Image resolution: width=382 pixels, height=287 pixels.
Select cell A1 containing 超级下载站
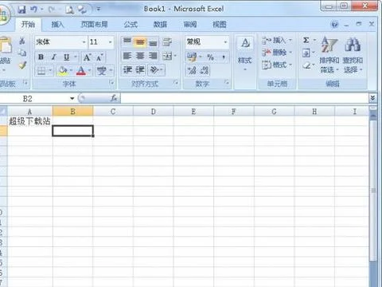pos(29,121)
